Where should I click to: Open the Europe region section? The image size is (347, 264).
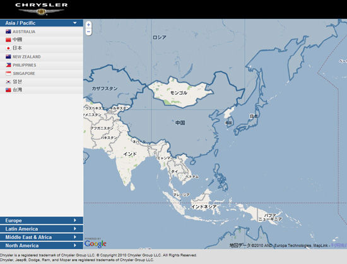click(x=42, y=221)
